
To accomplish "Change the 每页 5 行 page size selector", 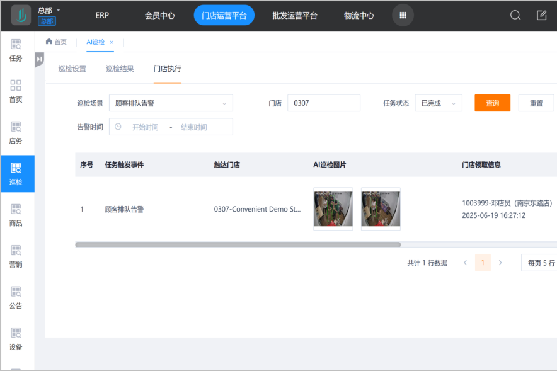I will point(540,263).
